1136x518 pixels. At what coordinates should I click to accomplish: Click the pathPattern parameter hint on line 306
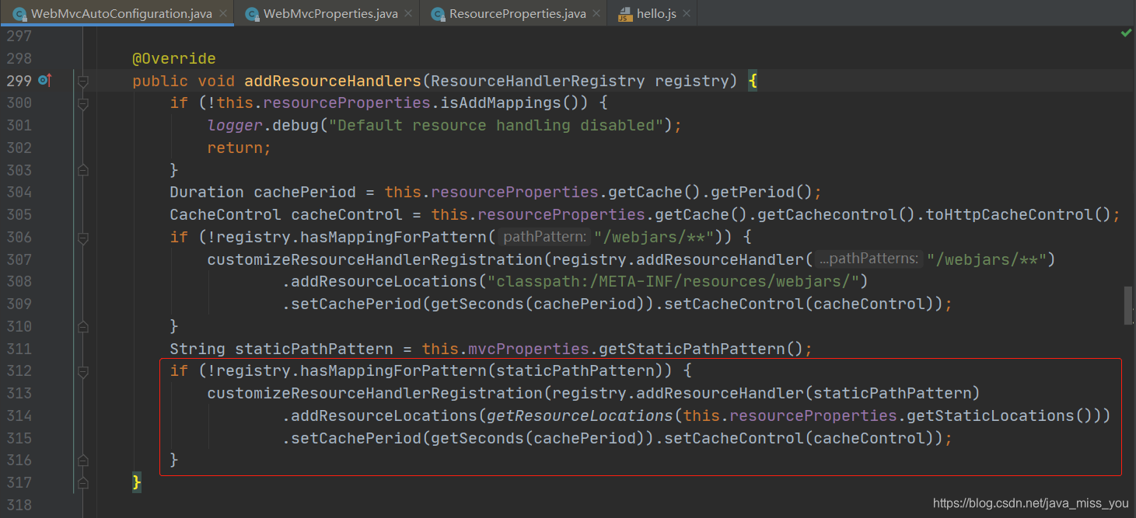tap(544, 237)
